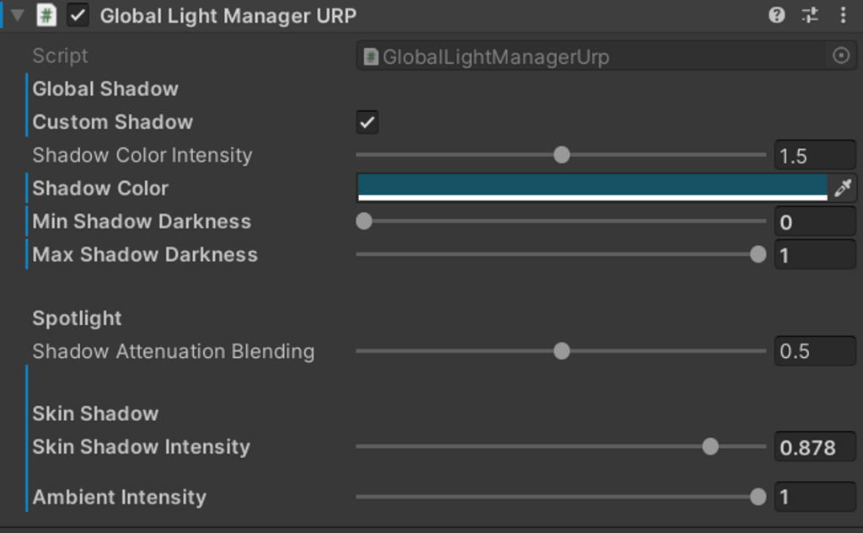Click the Global Light Manager URP header title
Viewport: 863px width, 533px height.
click(228, 15)
